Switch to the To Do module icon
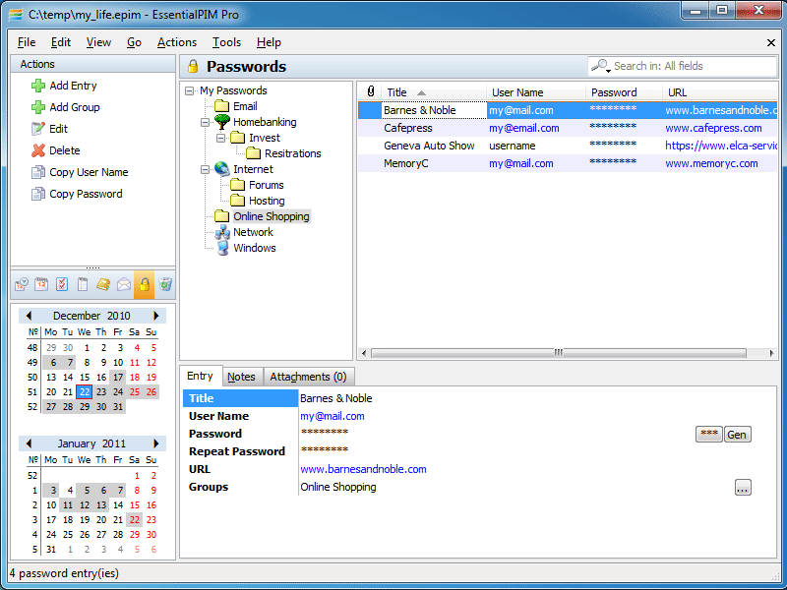Viewport: 787px width, 590px height. 62,285
